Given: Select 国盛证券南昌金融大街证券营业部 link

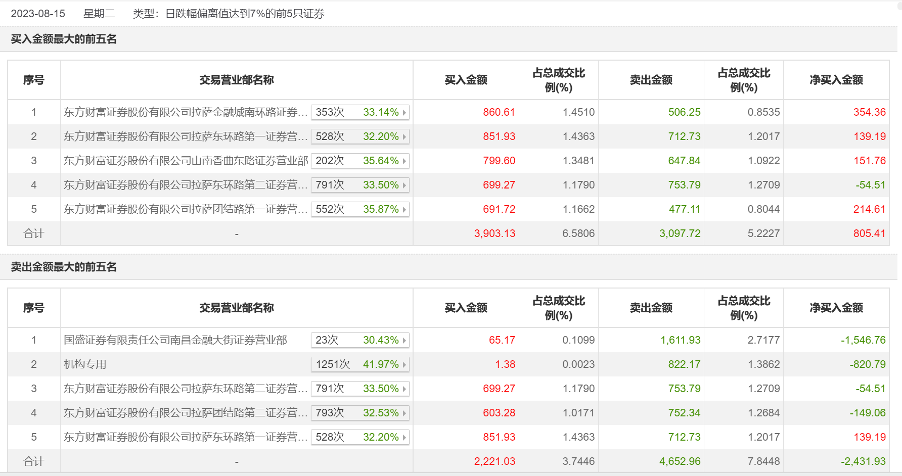Looking at the screenshot, I should (175, 340).
